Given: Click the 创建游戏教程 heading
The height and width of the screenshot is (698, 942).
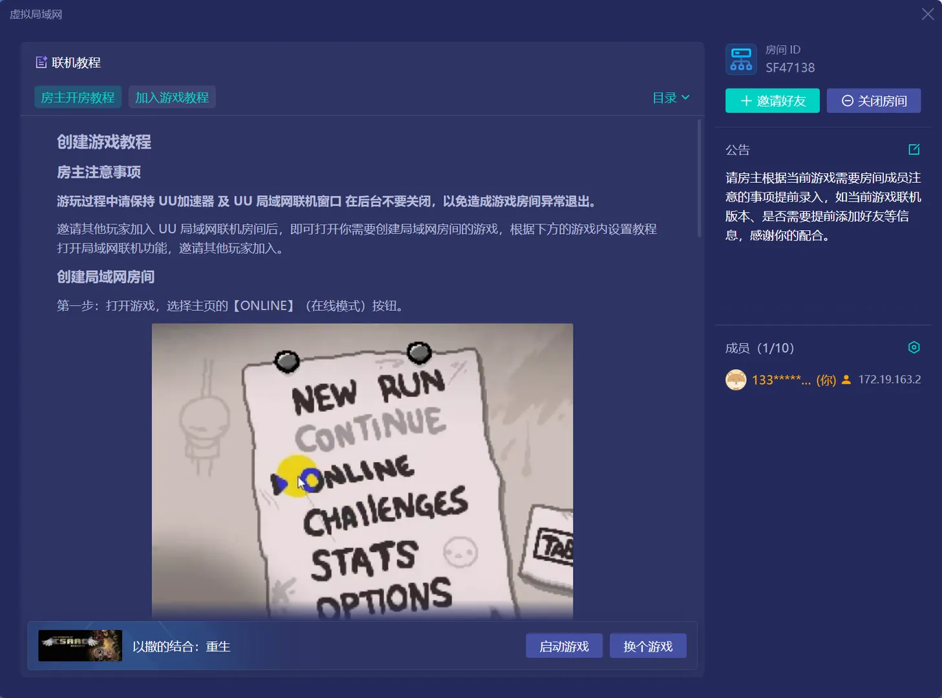Looking at the screenshot, I should pos(104,142).
